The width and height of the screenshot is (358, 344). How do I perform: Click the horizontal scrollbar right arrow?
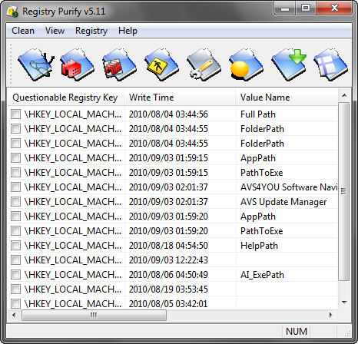(330, 315)
